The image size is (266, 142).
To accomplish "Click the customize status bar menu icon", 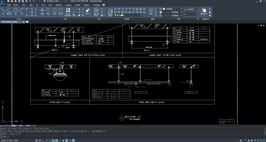I will click(264, 141).
